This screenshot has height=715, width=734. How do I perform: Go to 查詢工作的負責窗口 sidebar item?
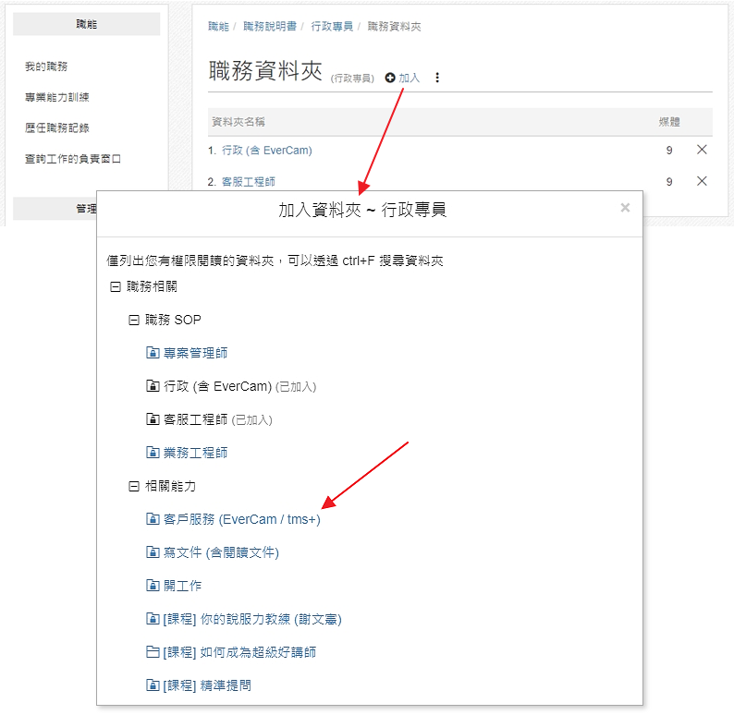(73, 159)
